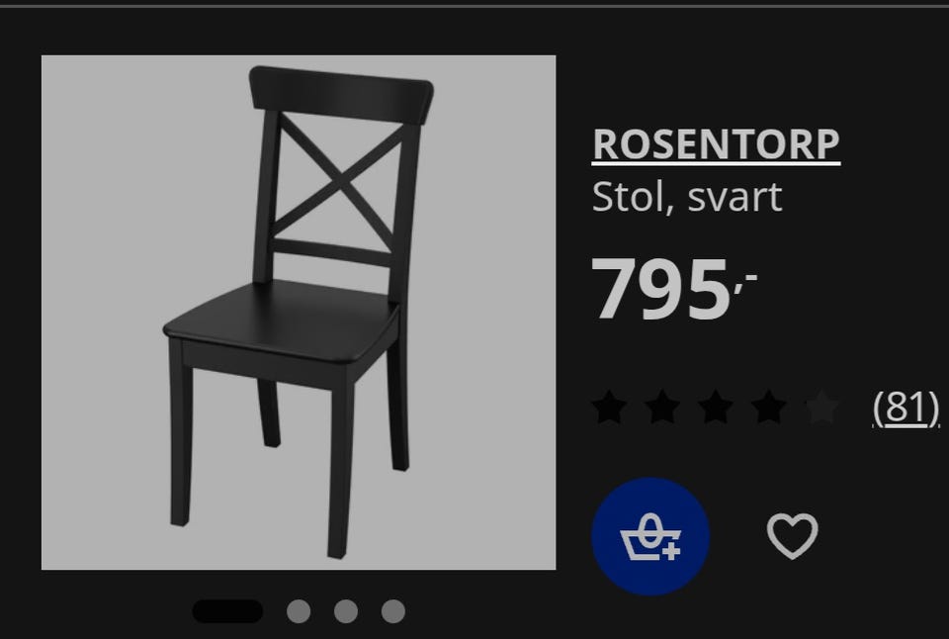Click the third rating star
Screen dimensions: 949x639
[x=716, y=407]
